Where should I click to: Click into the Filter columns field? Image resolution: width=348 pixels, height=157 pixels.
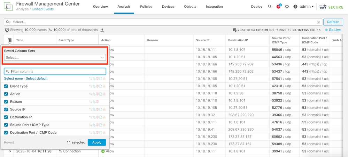coord(55,71)
